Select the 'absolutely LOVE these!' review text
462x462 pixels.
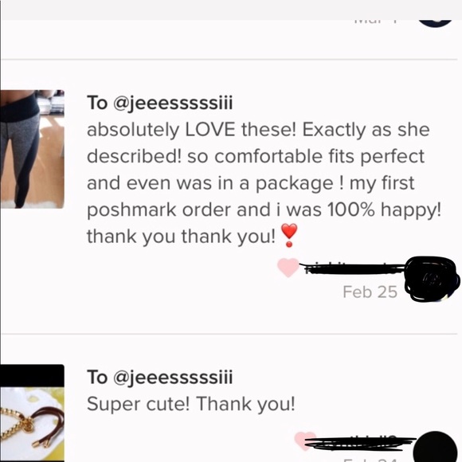coord(264,182)
